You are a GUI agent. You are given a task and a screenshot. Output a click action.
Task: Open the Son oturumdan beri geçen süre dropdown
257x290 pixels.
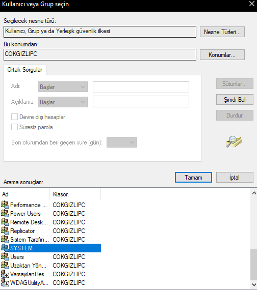click(x=121, y=142)
